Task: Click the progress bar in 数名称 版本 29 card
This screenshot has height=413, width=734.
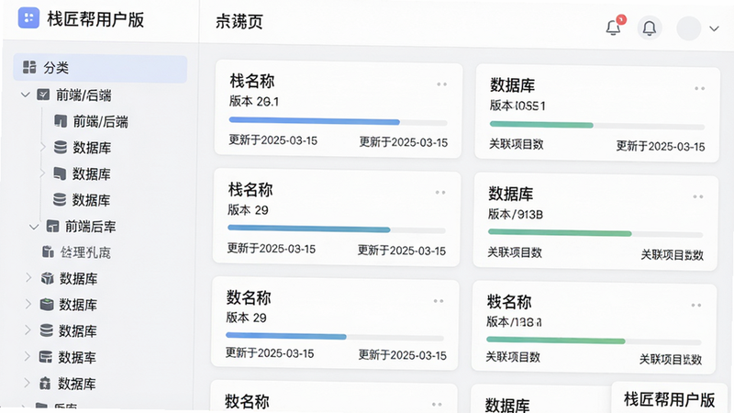Action: [x=335, y=337]
